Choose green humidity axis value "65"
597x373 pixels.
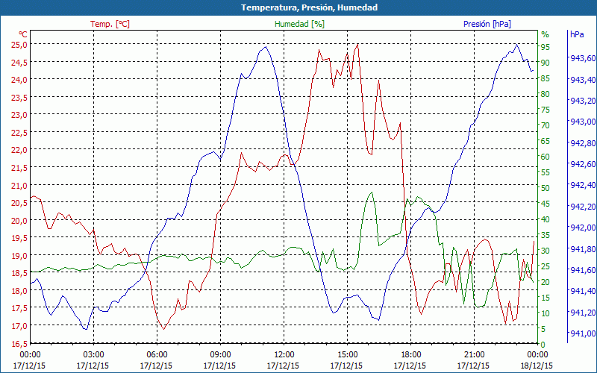[546, 141]
